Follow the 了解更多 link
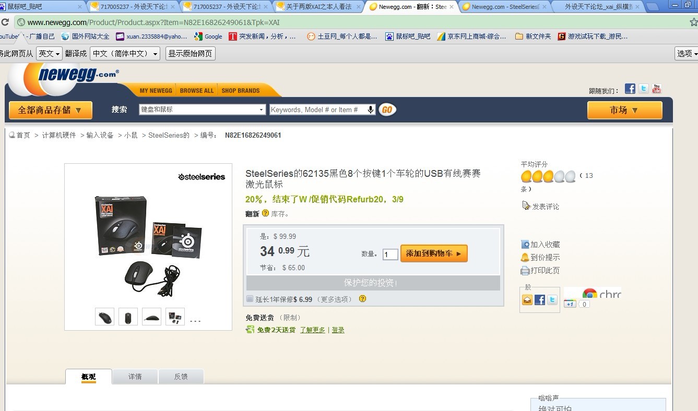 coord(312,330)
